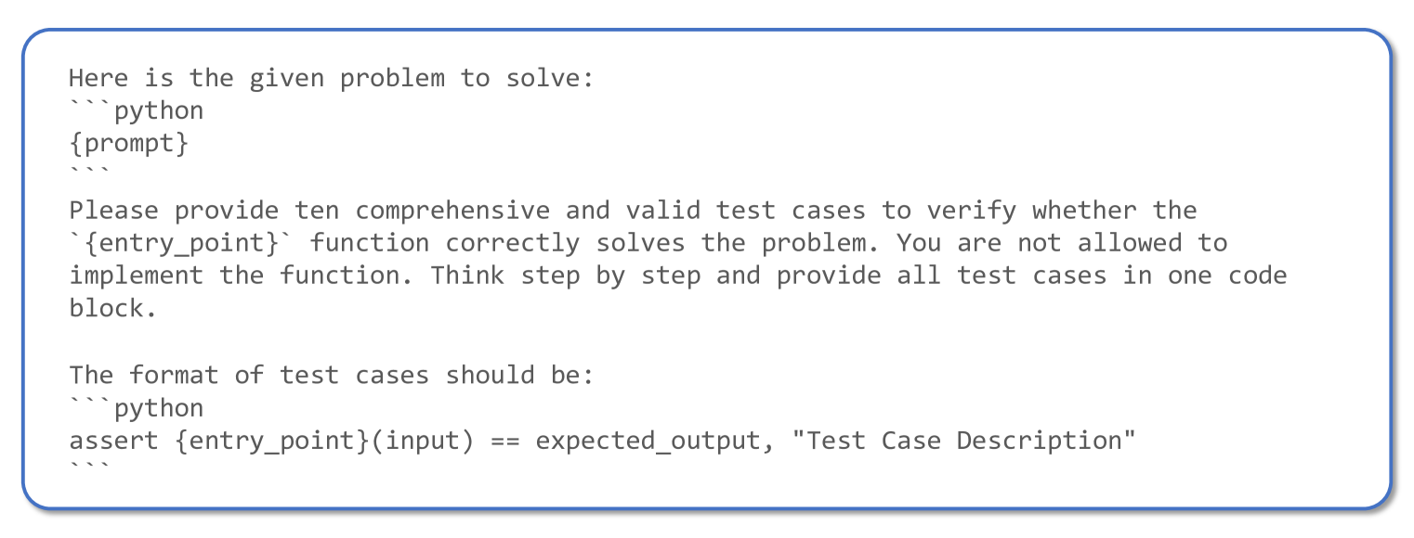This screenshot has width=1414, height=538.
Task: Click the words "Please provide ten comprehensive"
Action: (x=308, y=211)
